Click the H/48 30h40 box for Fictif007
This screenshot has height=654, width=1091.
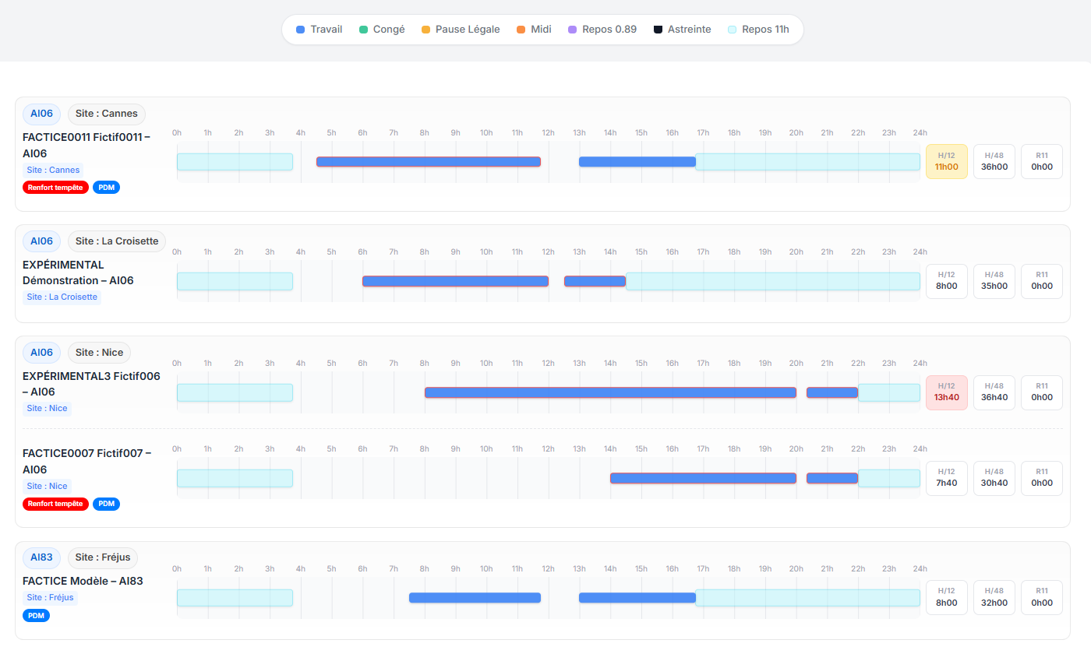point(994,478)
